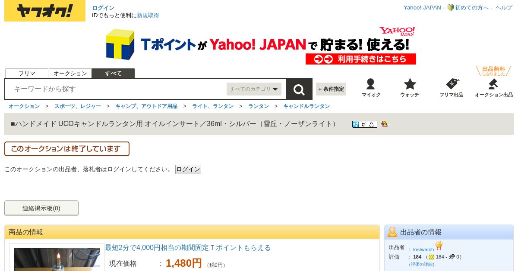Open 初めての方へ link
This screenshot has width=518, height=271.
(472, 8)
